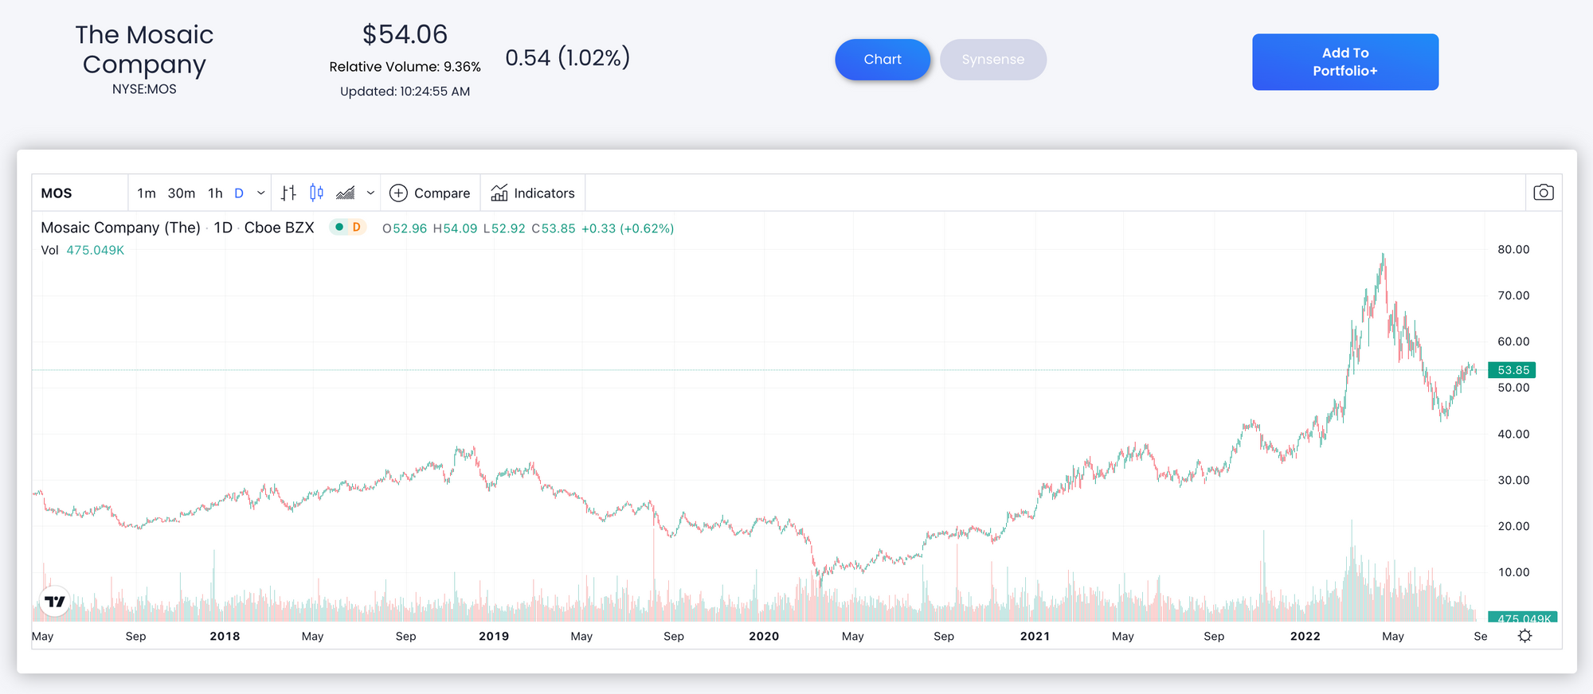Click the 80.00 price axis label

click(x=1513, y=249)
